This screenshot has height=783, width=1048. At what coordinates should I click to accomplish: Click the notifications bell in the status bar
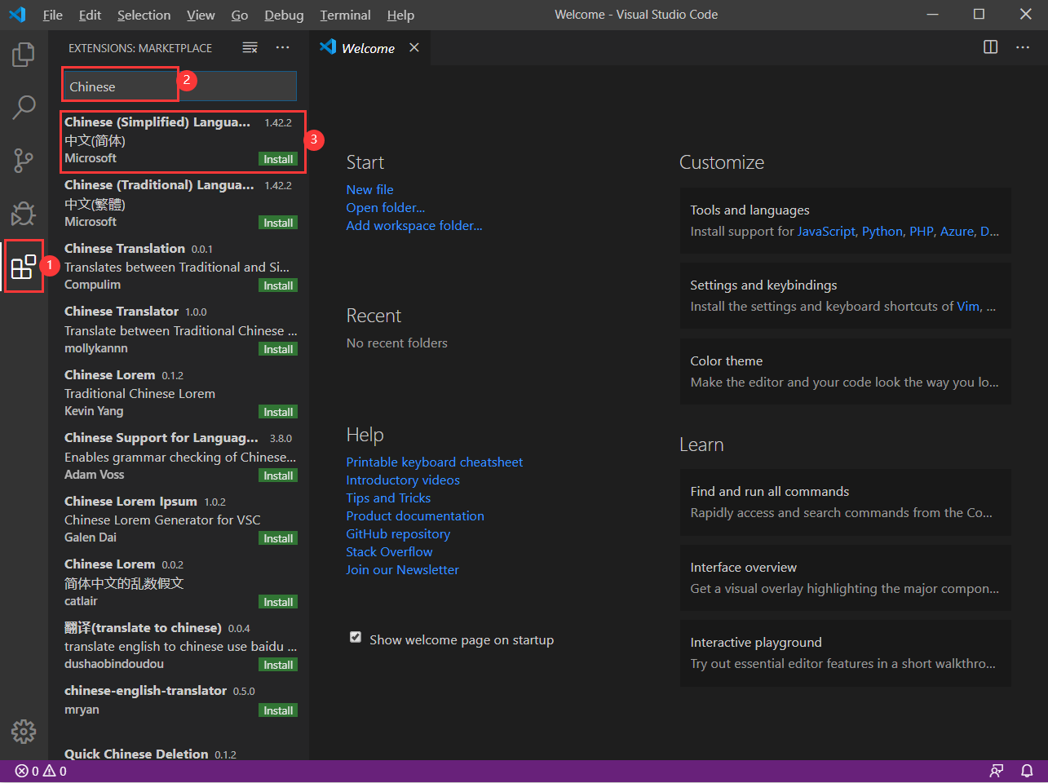[1026, 770]
